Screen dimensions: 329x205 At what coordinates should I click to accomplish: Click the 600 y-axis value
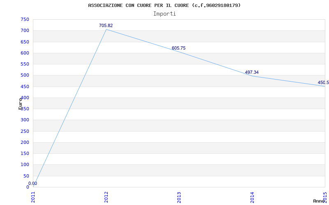pyautogui.click(x=25, y=53)
